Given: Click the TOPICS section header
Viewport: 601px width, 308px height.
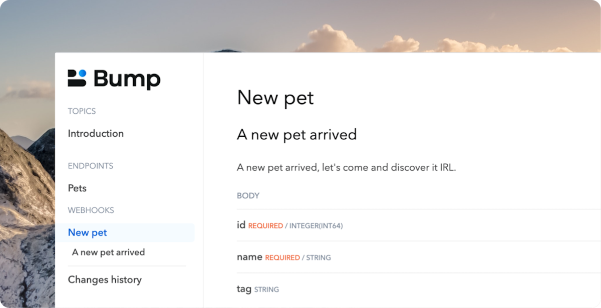Looking at the screenshot, I should pos(82,111).
